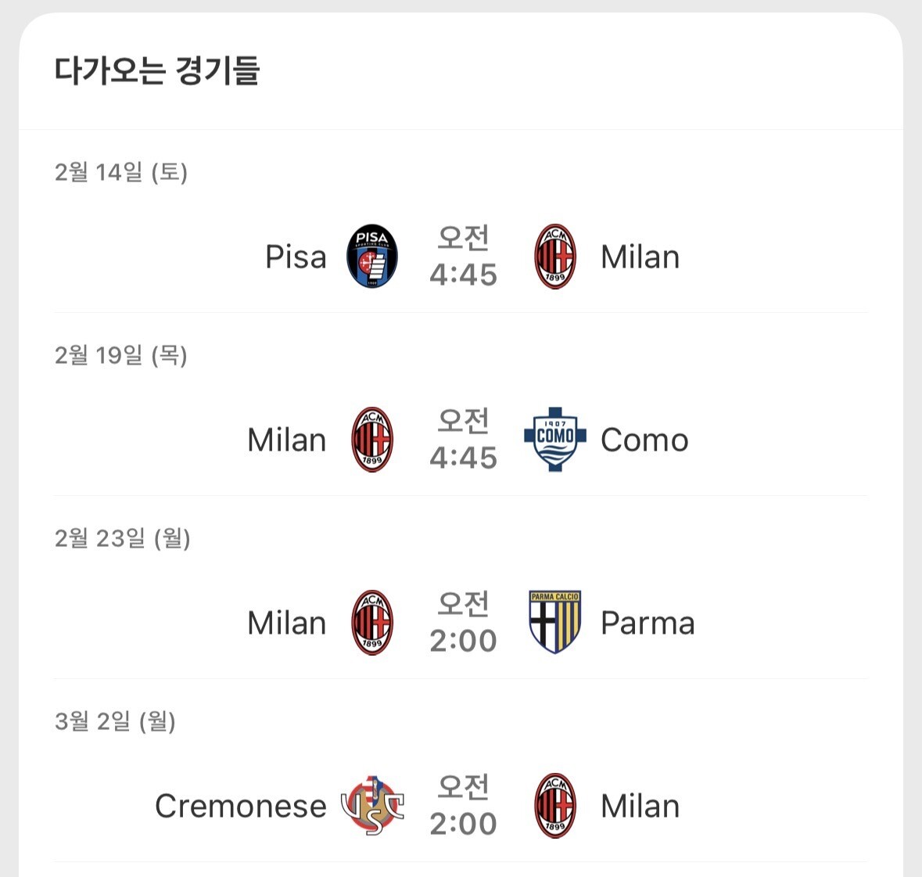The height and width of the screenshot is (877, 922).
Task: Click the 2월 14일 (토) date label
Action: pyautogui.click(x=121, y=172)
